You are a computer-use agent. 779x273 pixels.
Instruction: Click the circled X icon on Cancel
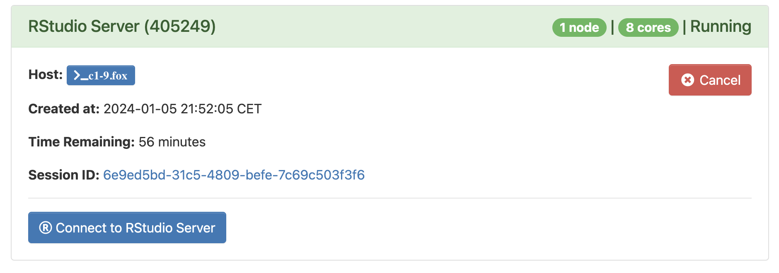tap(687, 80)
